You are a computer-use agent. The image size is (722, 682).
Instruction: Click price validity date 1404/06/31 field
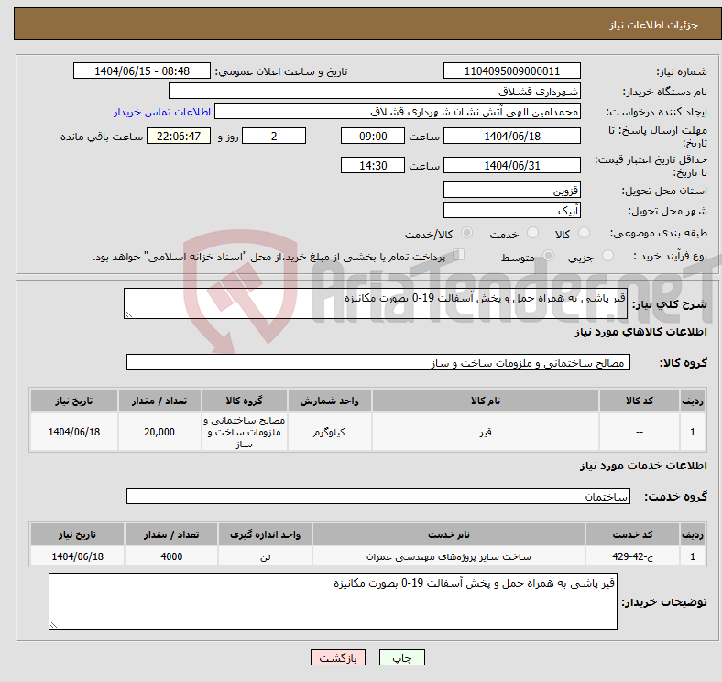pyautogui.click(x=511, y=165)
